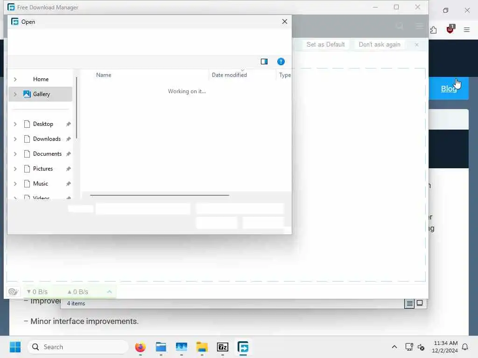Expand the Documents tree node chevron

(x=15, y=154)
